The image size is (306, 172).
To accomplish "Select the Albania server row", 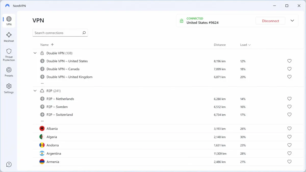I will [x=168, y=128].
